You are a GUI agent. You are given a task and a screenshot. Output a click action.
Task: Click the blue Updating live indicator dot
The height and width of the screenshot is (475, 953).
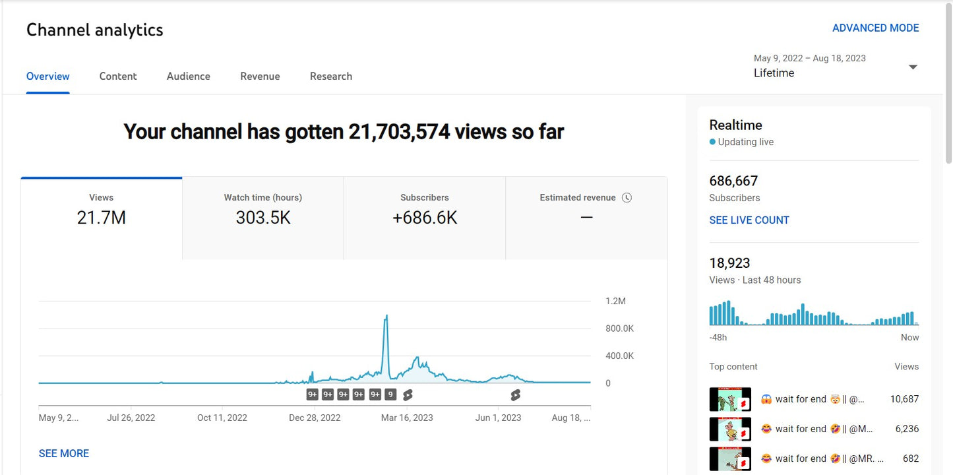point(713,142)
